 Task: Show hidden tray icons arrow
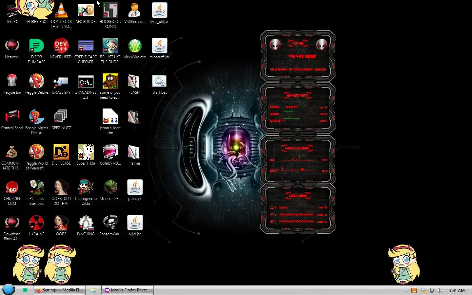tap(406, 290)
